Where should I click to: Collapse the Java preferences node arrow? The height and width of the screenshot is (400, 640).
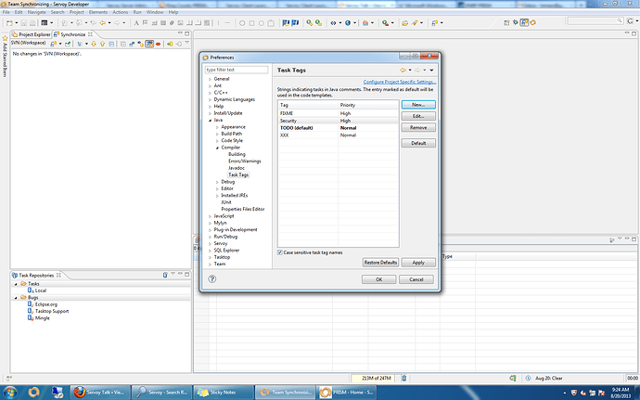point(211,121)
